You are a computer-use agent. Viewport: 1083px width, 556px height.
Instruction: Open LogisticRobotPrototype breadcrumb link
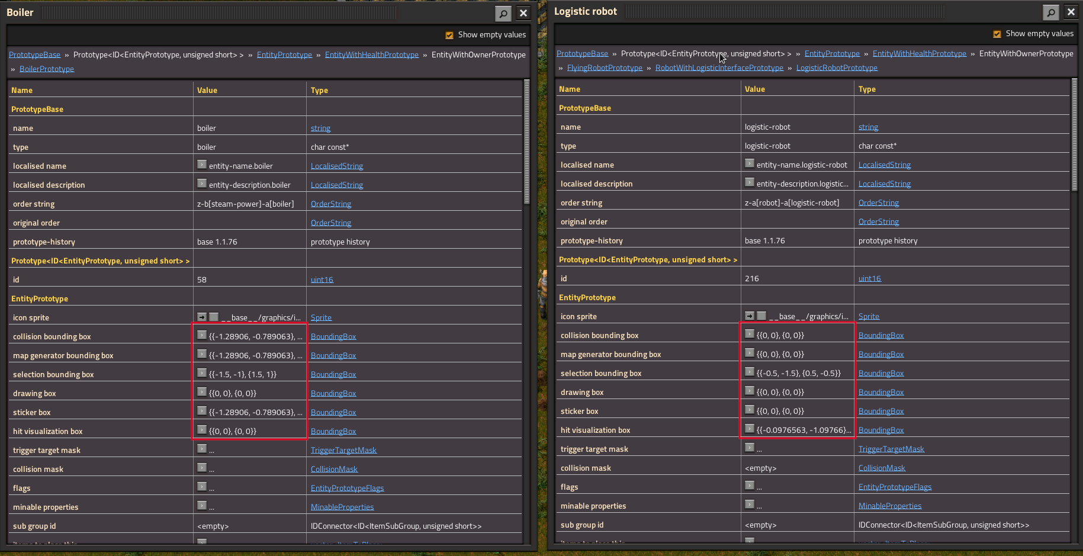click(x=837, y=68)
